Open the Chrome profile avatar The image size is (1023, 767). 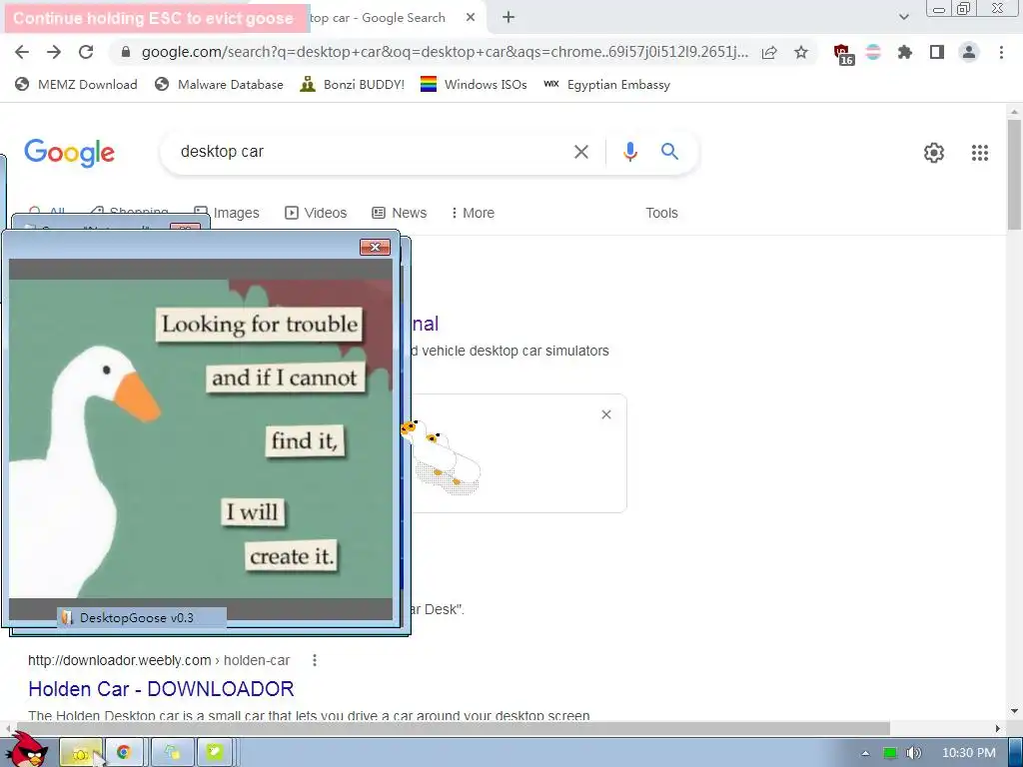tap(969, 52)
